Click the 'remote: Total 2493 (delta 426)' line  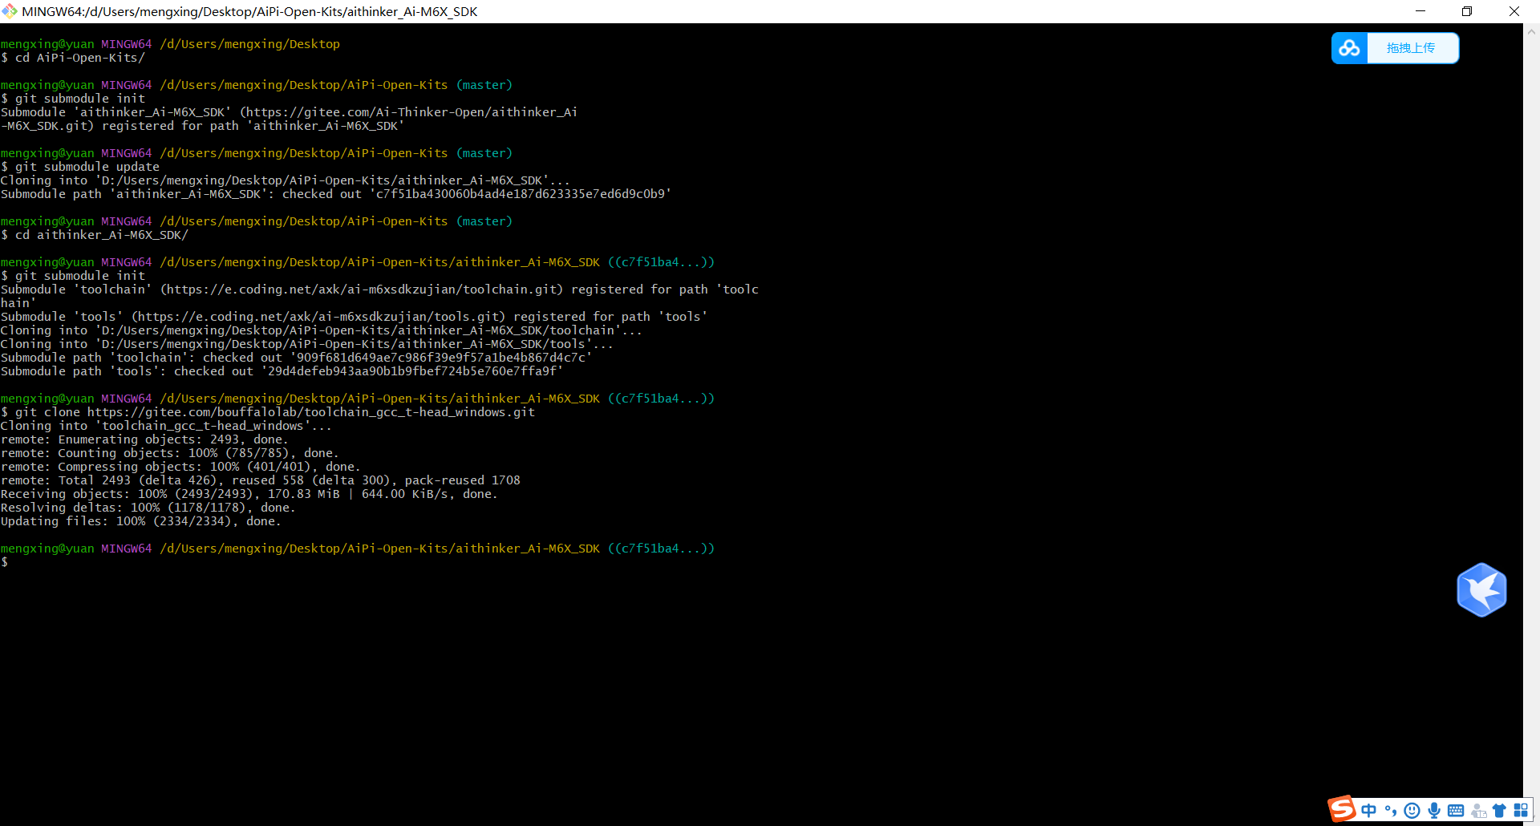(261, 480)
